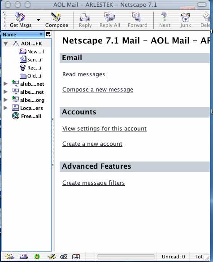The image size is (213, 262).
Task: Click the AIM buddy icon in the status bar
Action: tap(37, 257)
